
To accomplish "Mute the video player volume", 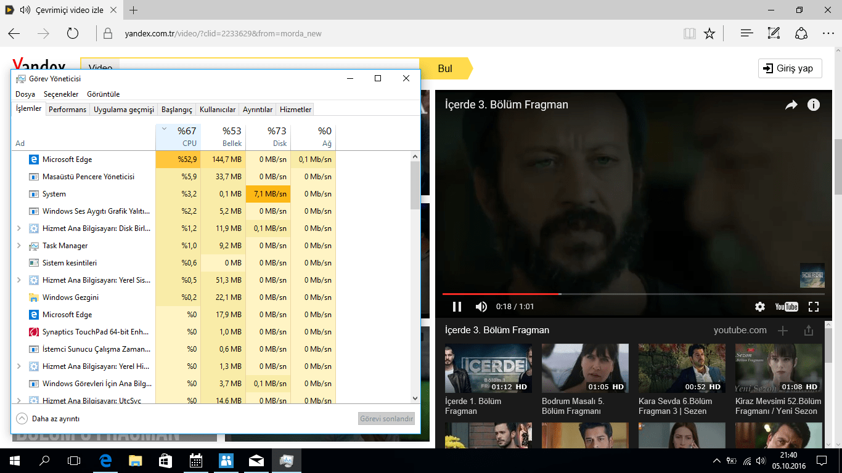I will coord(481,307).
